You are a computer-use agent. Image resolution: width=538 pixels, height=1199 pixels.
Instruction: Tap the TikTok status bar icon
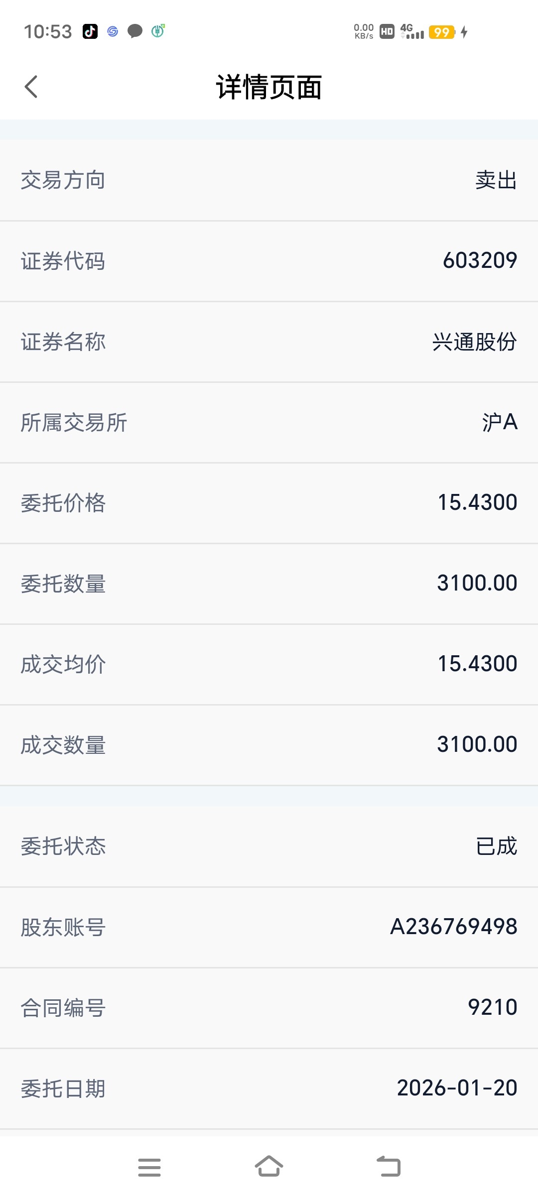click(x=90, y=31)
